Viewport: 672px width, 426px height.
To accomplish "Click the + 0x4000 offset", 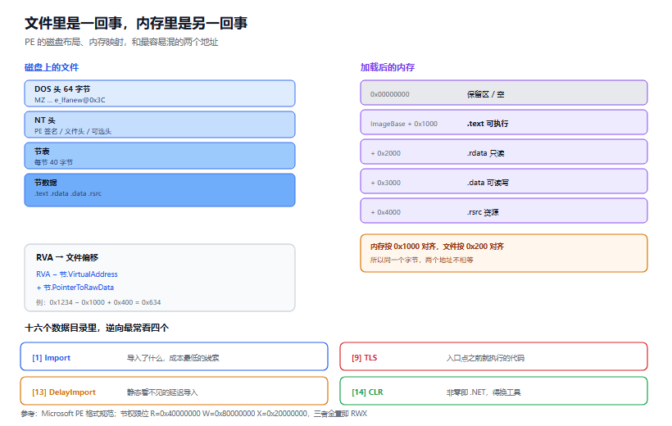I will tap(386, 212).
